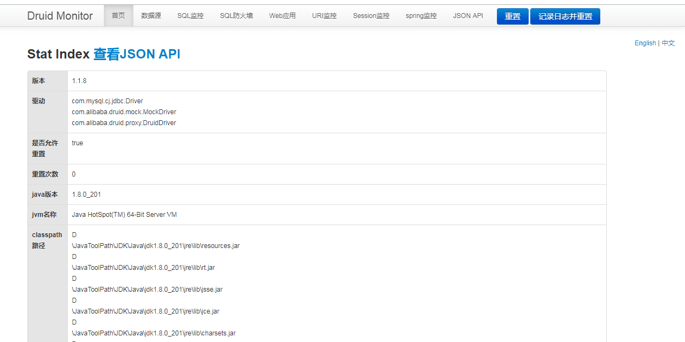Select java version 1.8.0_201
Screen dimensions: 685x342
[x=86, y=194]
